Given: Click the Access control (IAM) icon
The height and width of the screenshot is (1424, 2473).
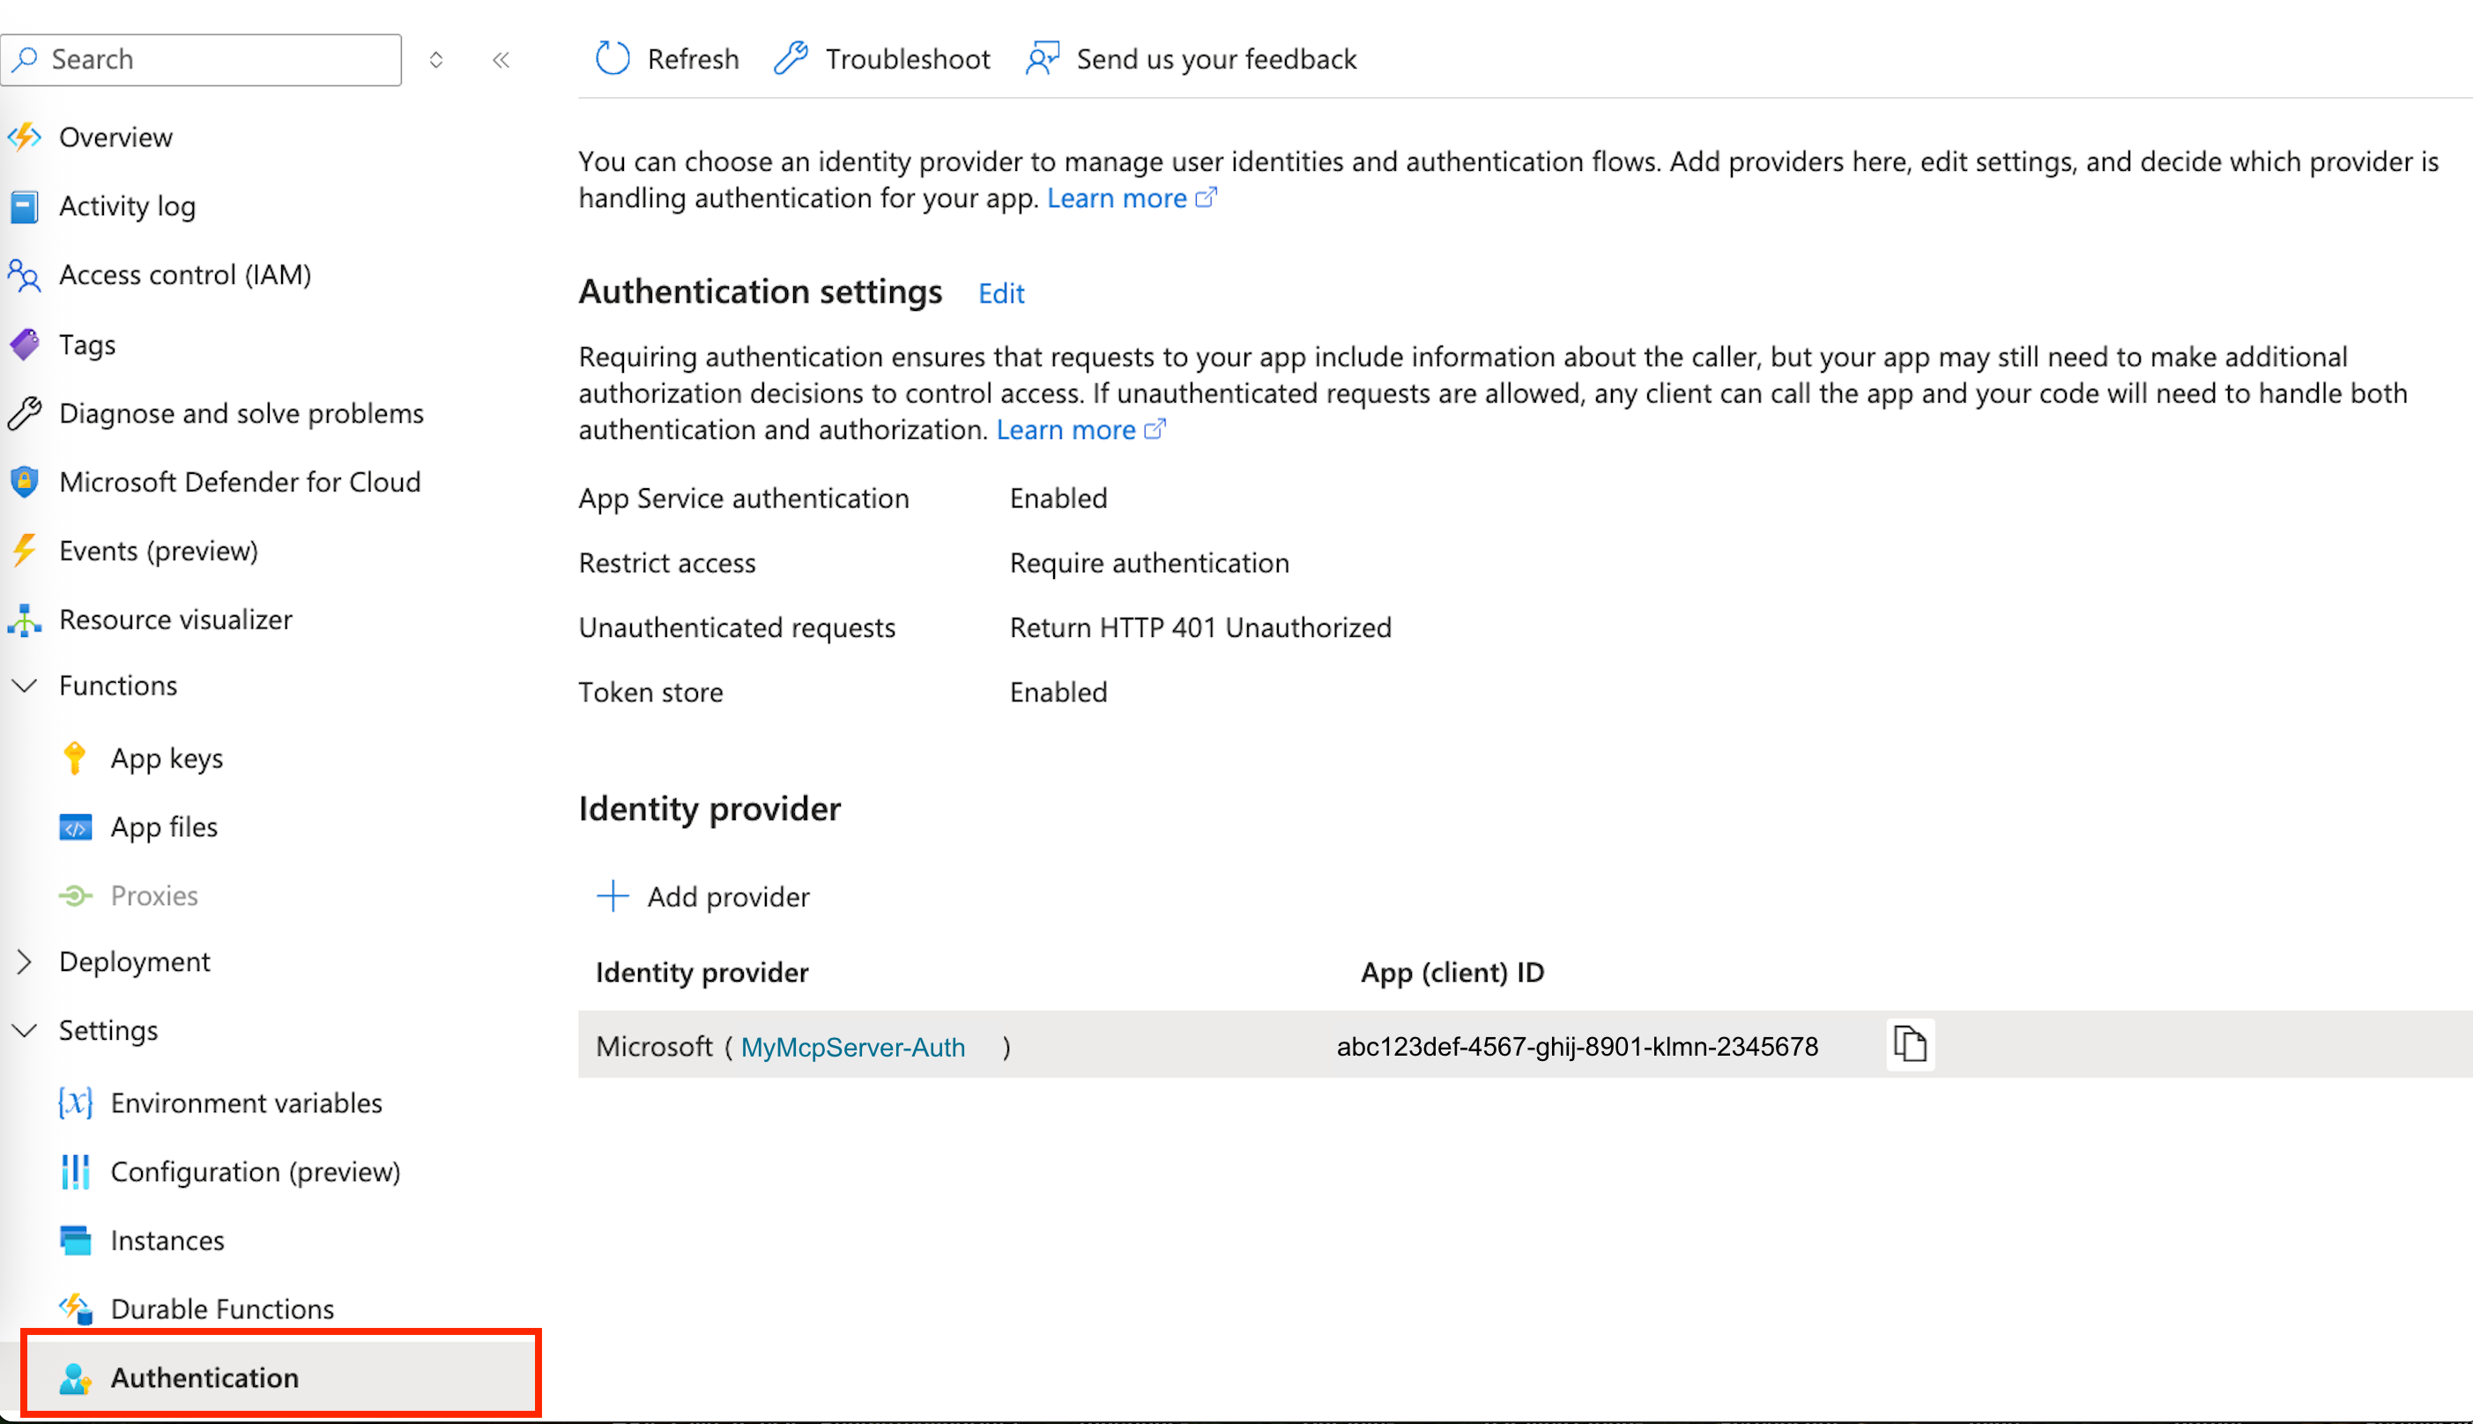Looking at the screenshot, I should coord(25,275).
